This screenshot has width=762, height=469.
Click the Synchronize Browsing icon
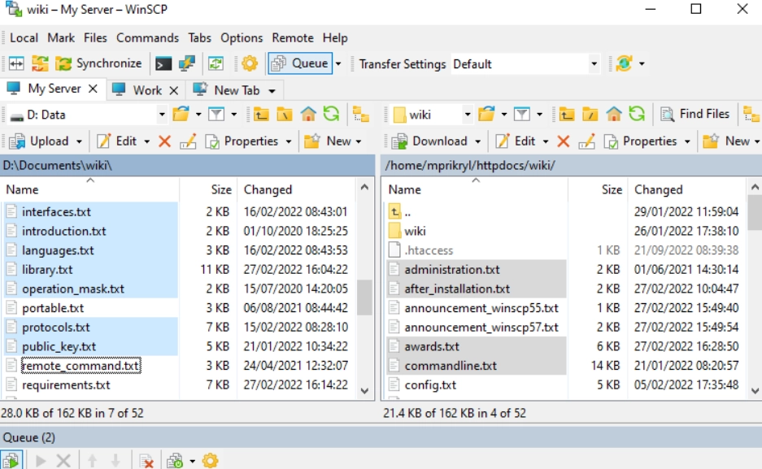(x=40, y=63)
